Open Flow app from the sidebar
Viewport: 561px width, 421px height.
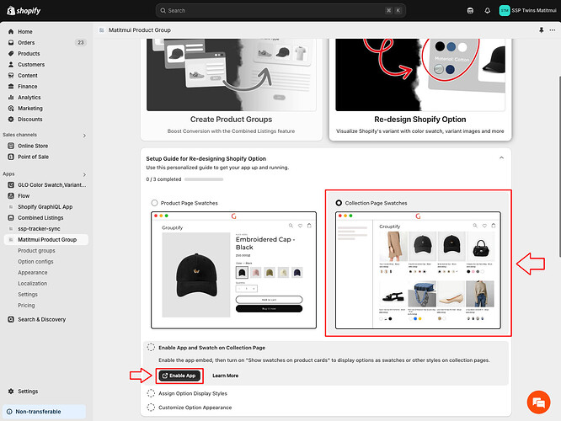24,195
